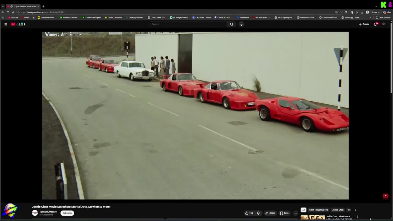Save the video to a playlist

[x=284, y=213]
